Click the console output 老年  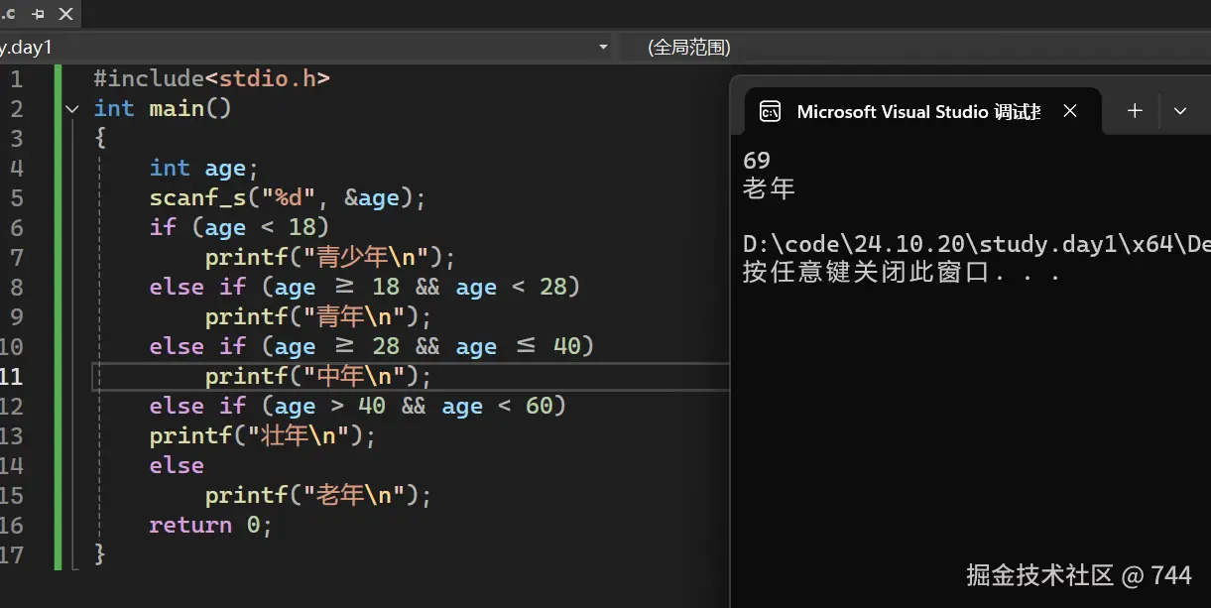(x=769, y=187)
